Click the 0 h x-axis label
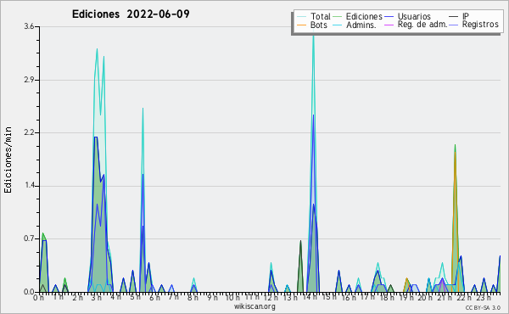The width and height of the screenshot is (509, 314). 38,297
